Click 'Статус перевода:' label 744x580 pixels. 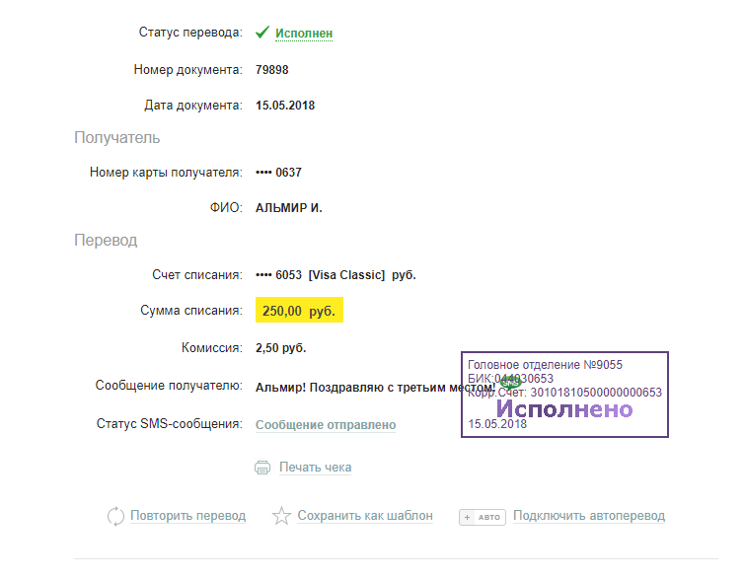coord(190,33)
